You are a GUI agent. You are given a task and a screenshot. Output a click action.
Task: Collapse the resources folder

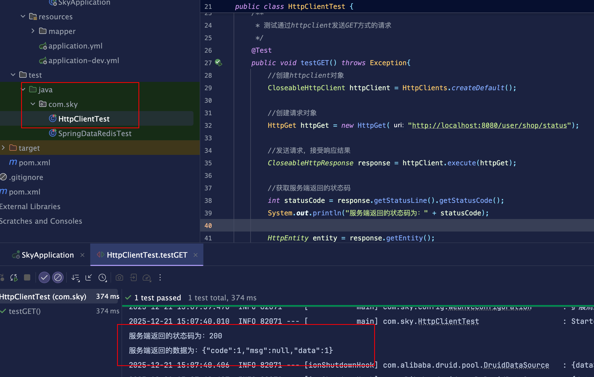click(x=23, y=16)
